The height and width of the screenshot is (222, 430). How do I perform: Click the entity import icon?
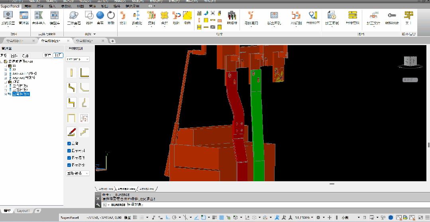[x=38, y=16]
